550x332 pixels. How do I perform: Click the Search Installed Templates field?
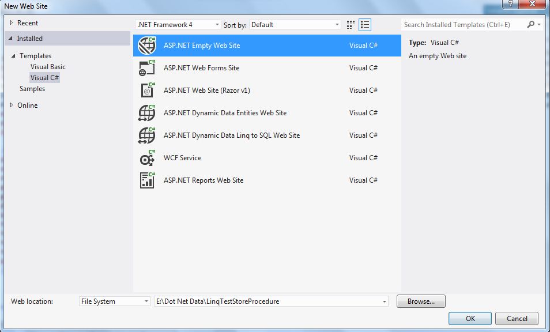point(464,25)
